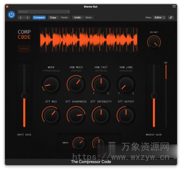Click the SMACK knob
The height and width of the screenshot is (171, 182).
tap(79, 143)
